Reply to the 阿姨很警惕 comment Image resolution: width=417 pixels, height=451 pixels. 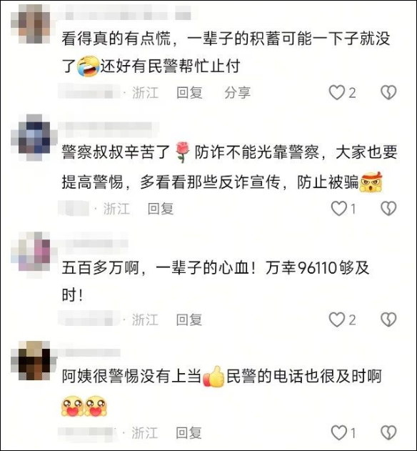(x=189, y=433)
